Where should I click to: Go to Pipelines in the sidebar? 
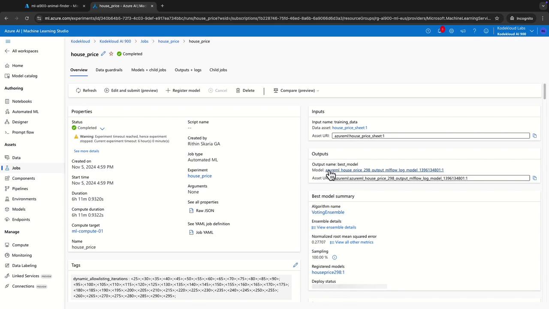(20, 188)
